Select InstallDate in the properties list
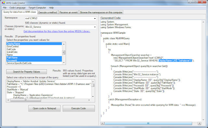This screenshot has height=128, width=208. (x=34, y=52)
